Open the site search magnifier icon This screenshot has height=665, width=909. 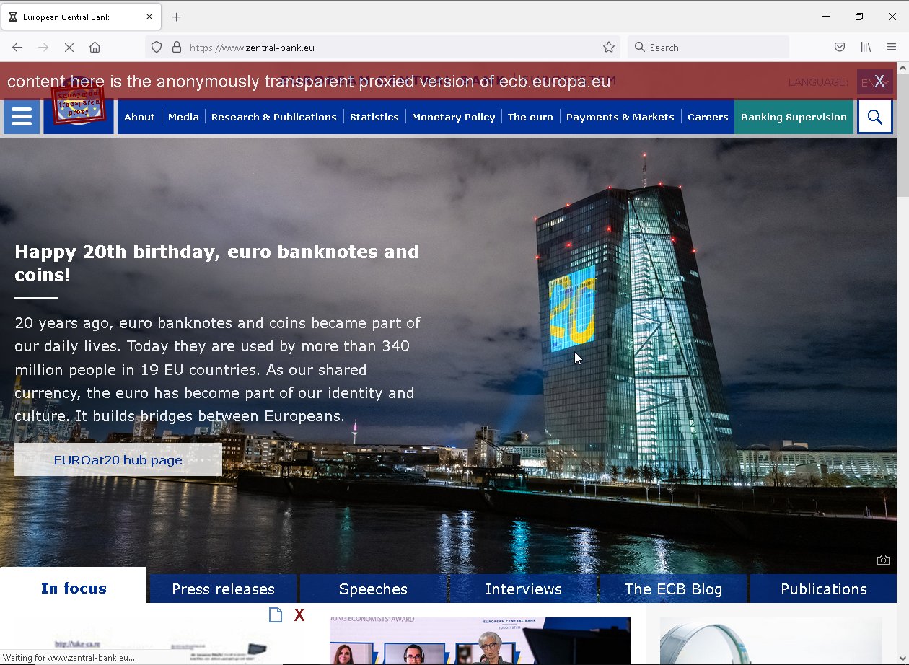point(874,117)
